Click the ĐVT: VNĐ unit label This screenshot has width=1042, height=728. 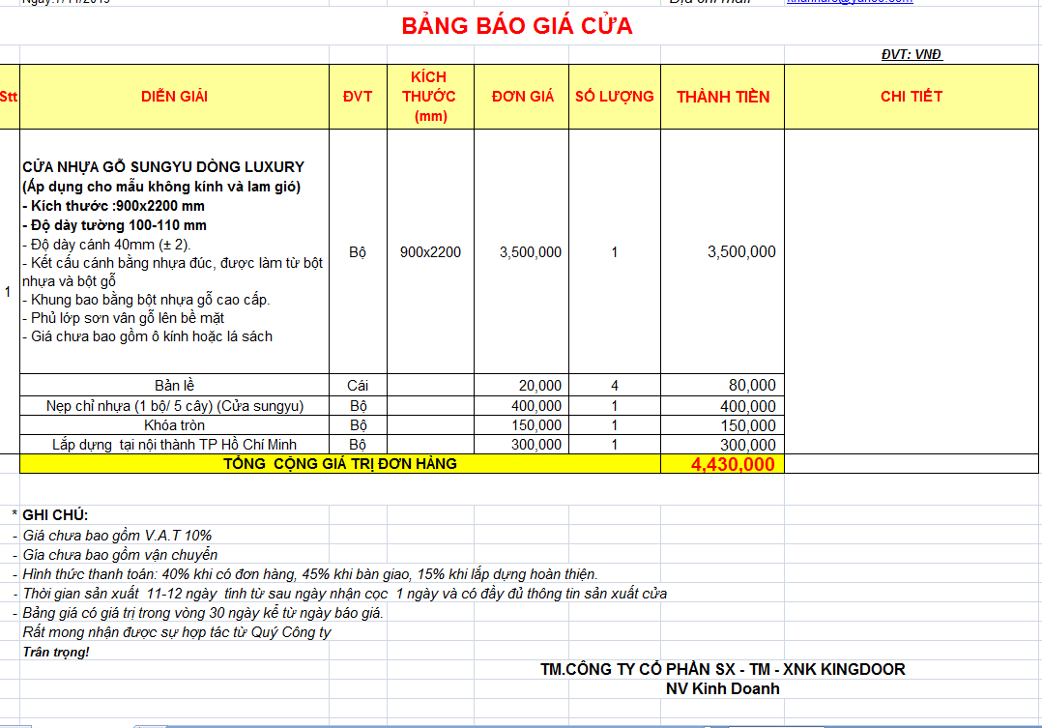tap(912, 54)
